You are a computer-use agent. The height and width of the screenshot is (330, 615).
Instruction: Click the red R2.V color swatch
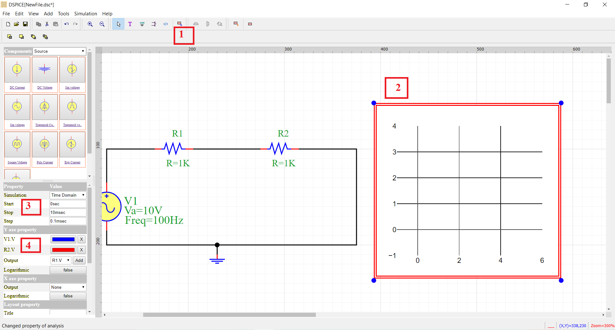(x=63, y=250)
